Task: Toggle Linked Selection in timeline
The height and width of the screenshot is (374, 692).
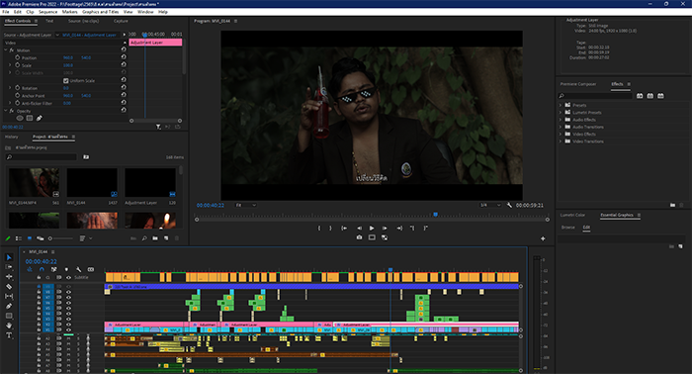Action: coord(53,269)
